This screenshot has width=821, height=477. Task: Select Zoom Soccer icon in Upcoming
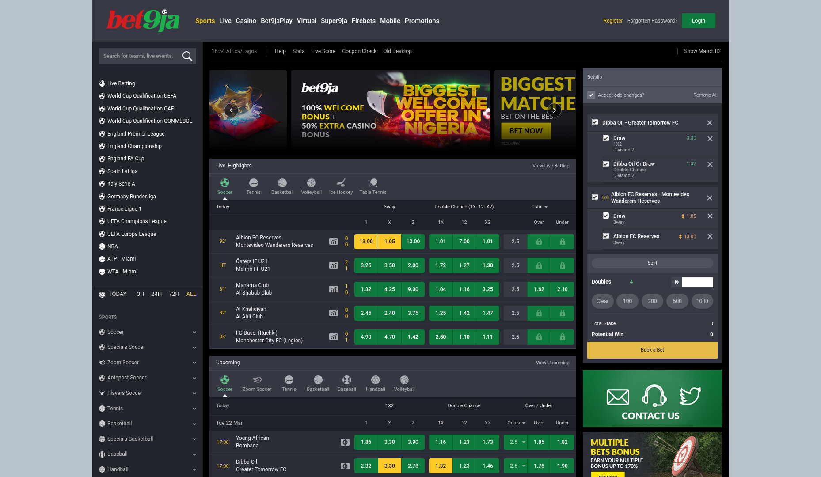pyautogui.click(x=257, y=380)
